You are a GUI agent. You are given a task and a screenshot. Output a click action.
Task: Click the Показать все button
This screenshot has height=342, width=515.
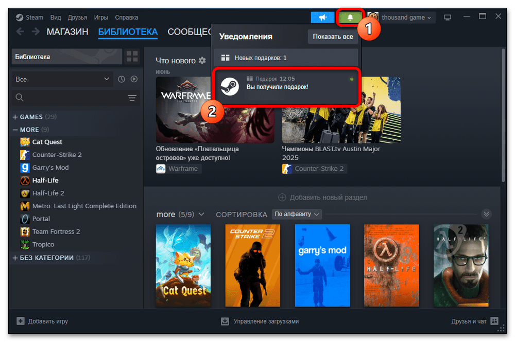(x=333, y=37)
